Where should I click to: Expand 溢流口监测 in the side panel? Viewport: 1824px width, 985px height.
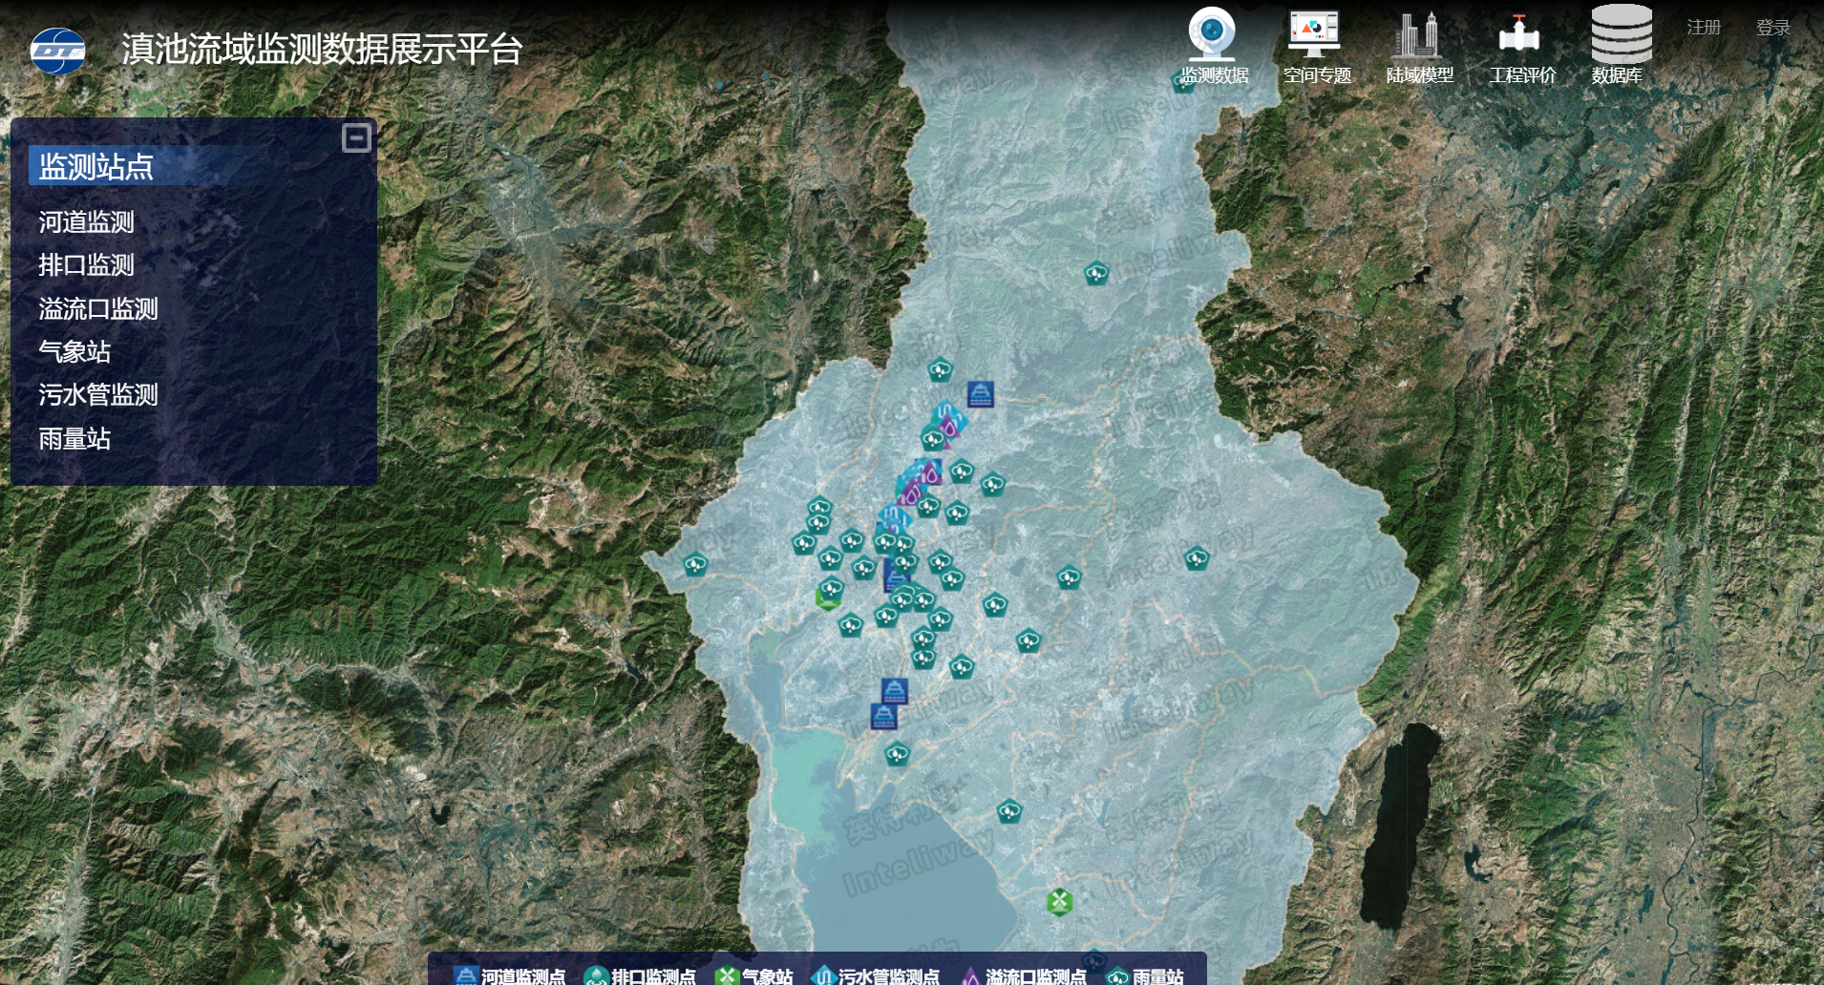pos(97,309)
